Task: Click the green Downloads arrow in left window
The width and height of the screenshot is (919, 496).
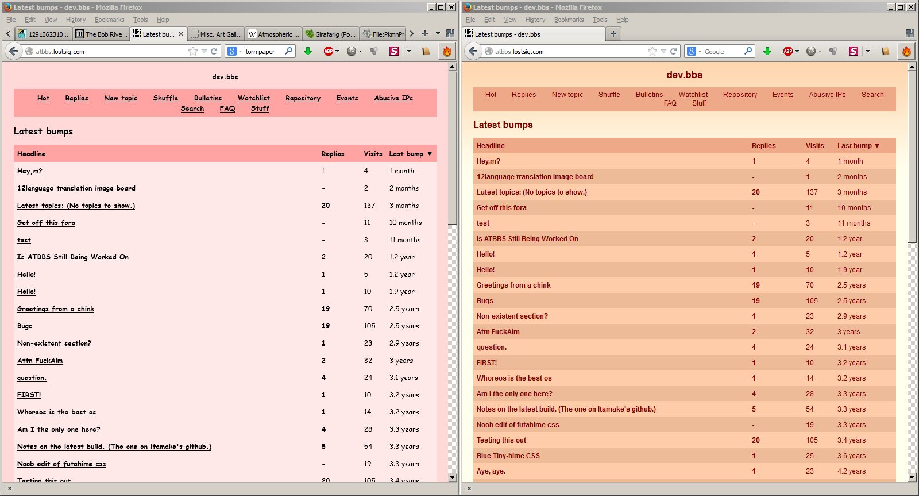Action: (x=308, y=51)
